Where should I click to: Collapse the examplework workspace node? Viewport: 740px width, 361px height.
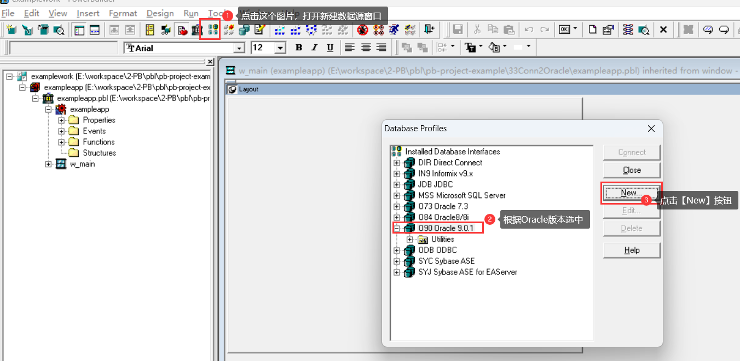tap(9, 77)
